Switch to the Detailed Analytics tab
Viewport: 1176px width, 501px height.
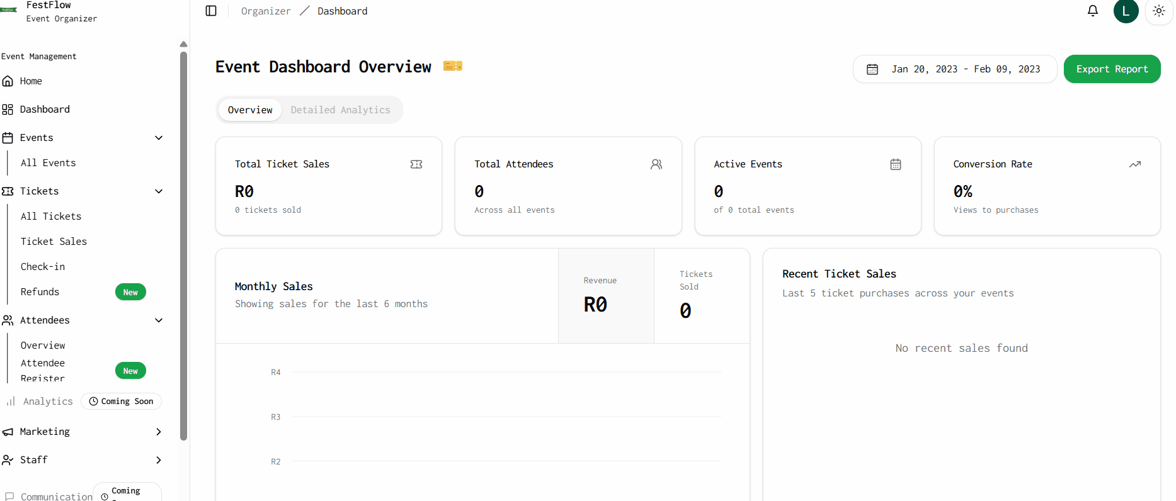tap(340, 110)
